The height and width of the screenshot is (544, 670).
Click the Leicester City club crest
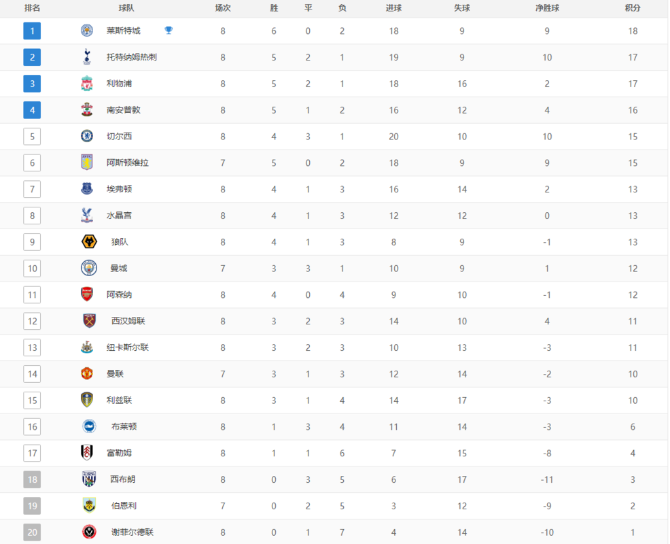pos(87,31)
